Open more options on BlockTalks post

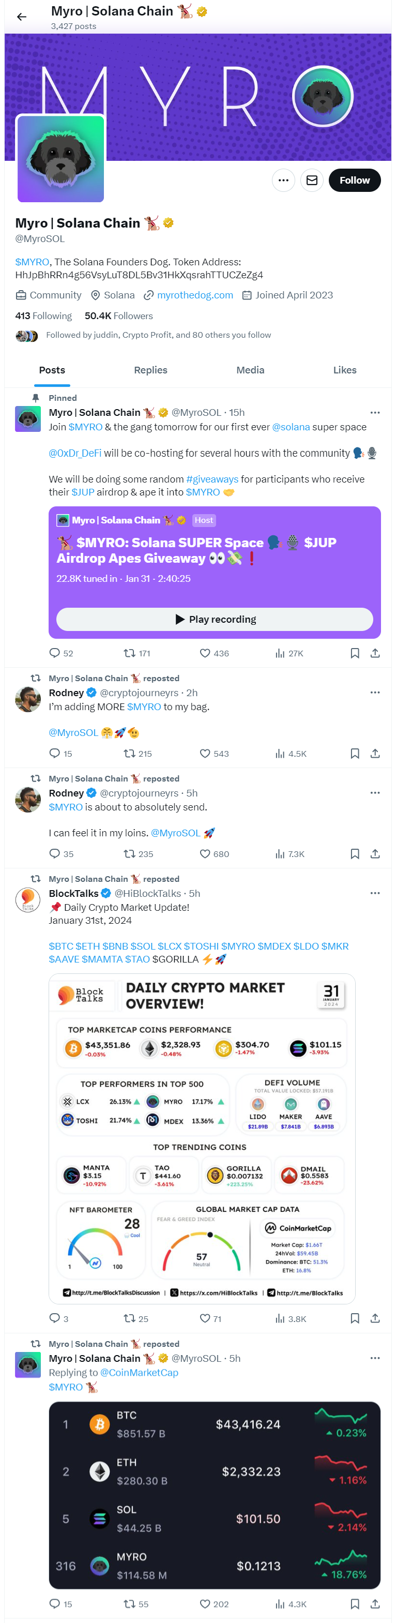pos(375,893)
